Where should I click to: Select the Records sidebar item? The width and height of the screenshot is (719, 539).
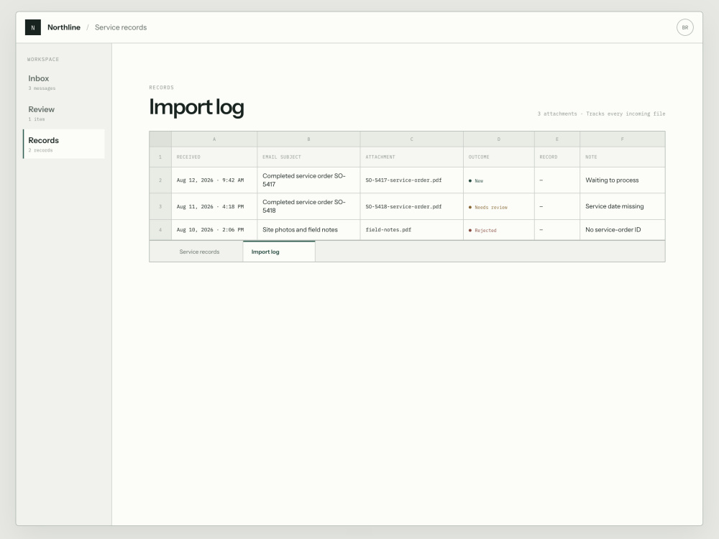[x=64, y=144]
